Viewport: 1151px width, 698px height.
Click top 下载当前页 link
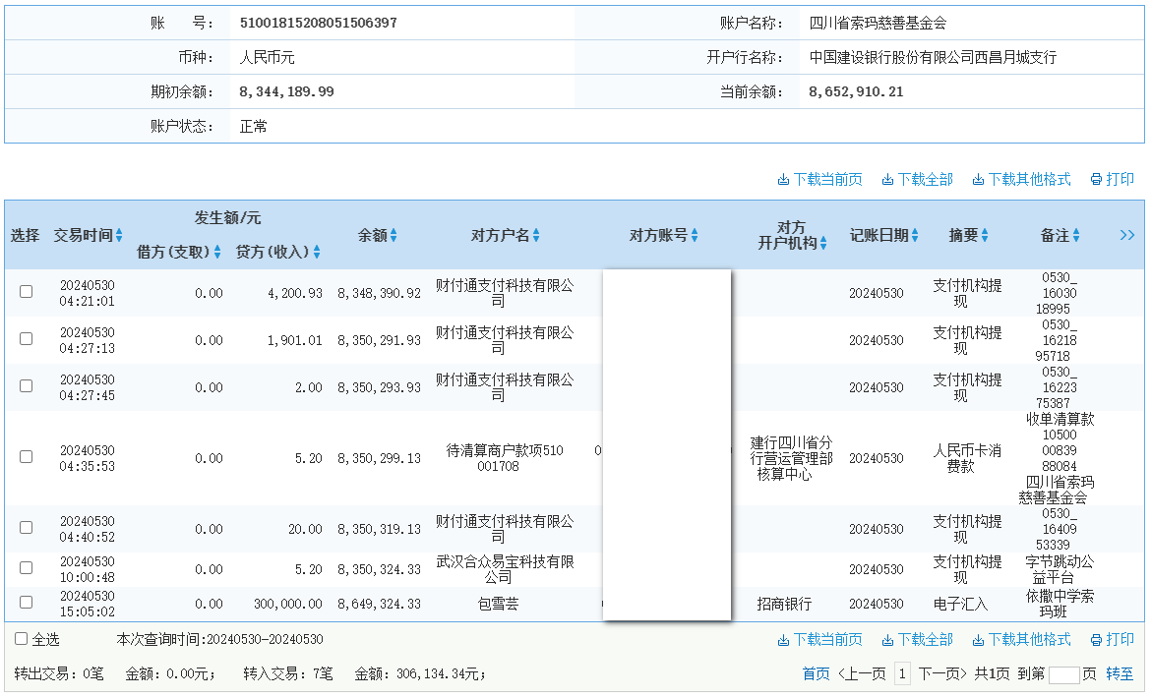[x=819, y=180]
